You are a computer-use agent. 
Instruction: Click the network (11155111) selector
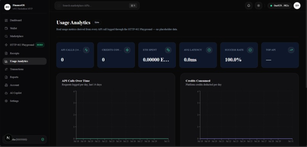[25, 139]
